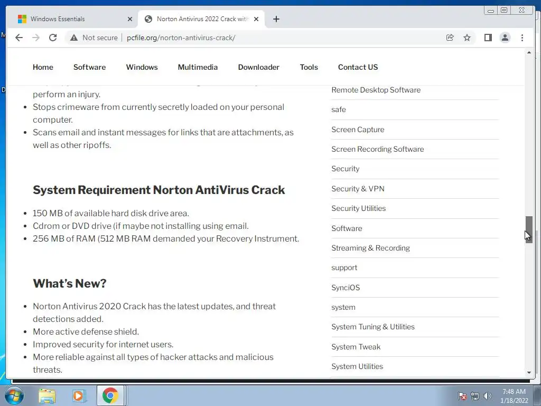Click the Chrome taskbar icon

pyautogui.click(x=110, y=395)
